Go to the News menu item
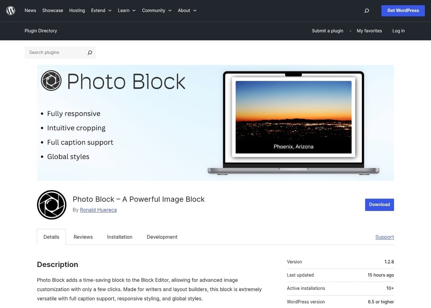The width and height of the screenshot is (431, 308). [x=30, y=10]
